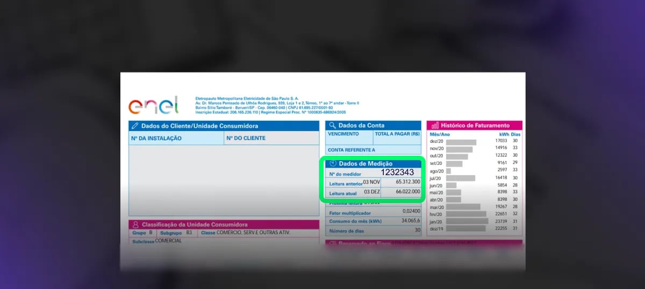Click the CONTA REFERENTE A row
Viewport: 645px width, 289px height.
(352, 150)
